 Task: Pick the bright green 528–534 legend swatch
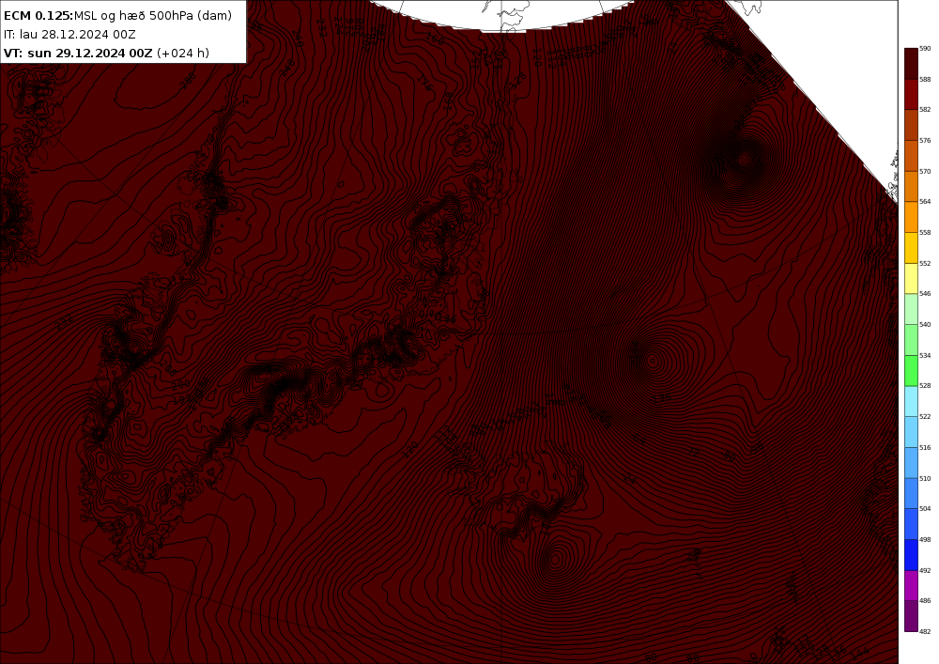pyautogui.click(x=911, y=371)
